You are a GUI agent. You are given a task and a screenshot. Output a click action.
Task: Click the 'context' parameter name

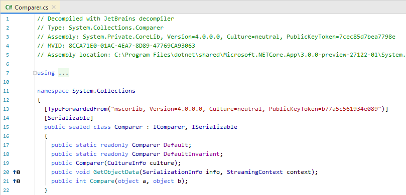pyautogui.click(x=299, y=172)
